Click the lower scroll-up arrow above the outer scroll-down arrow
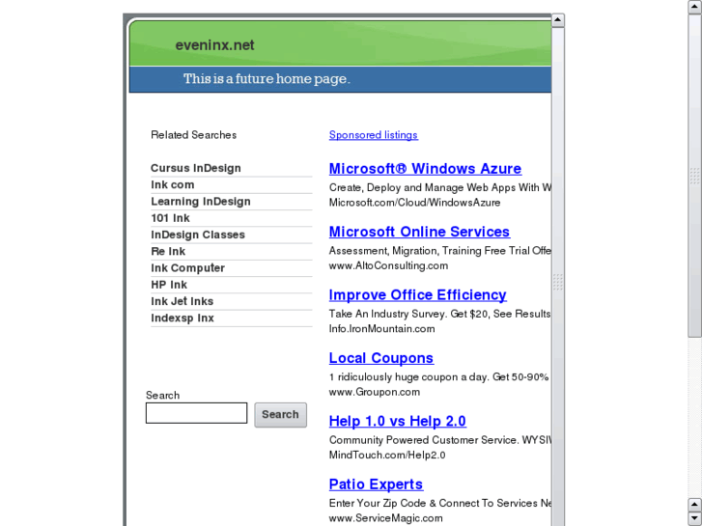 [x=694, y=505]
